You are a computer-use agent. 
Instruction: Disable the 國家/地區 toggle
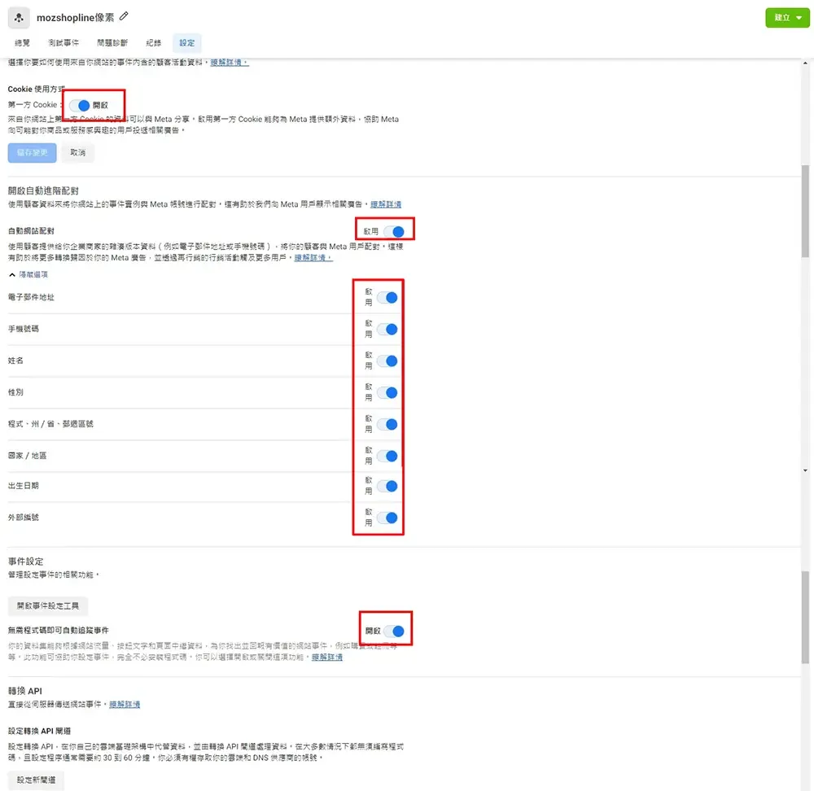387,456
